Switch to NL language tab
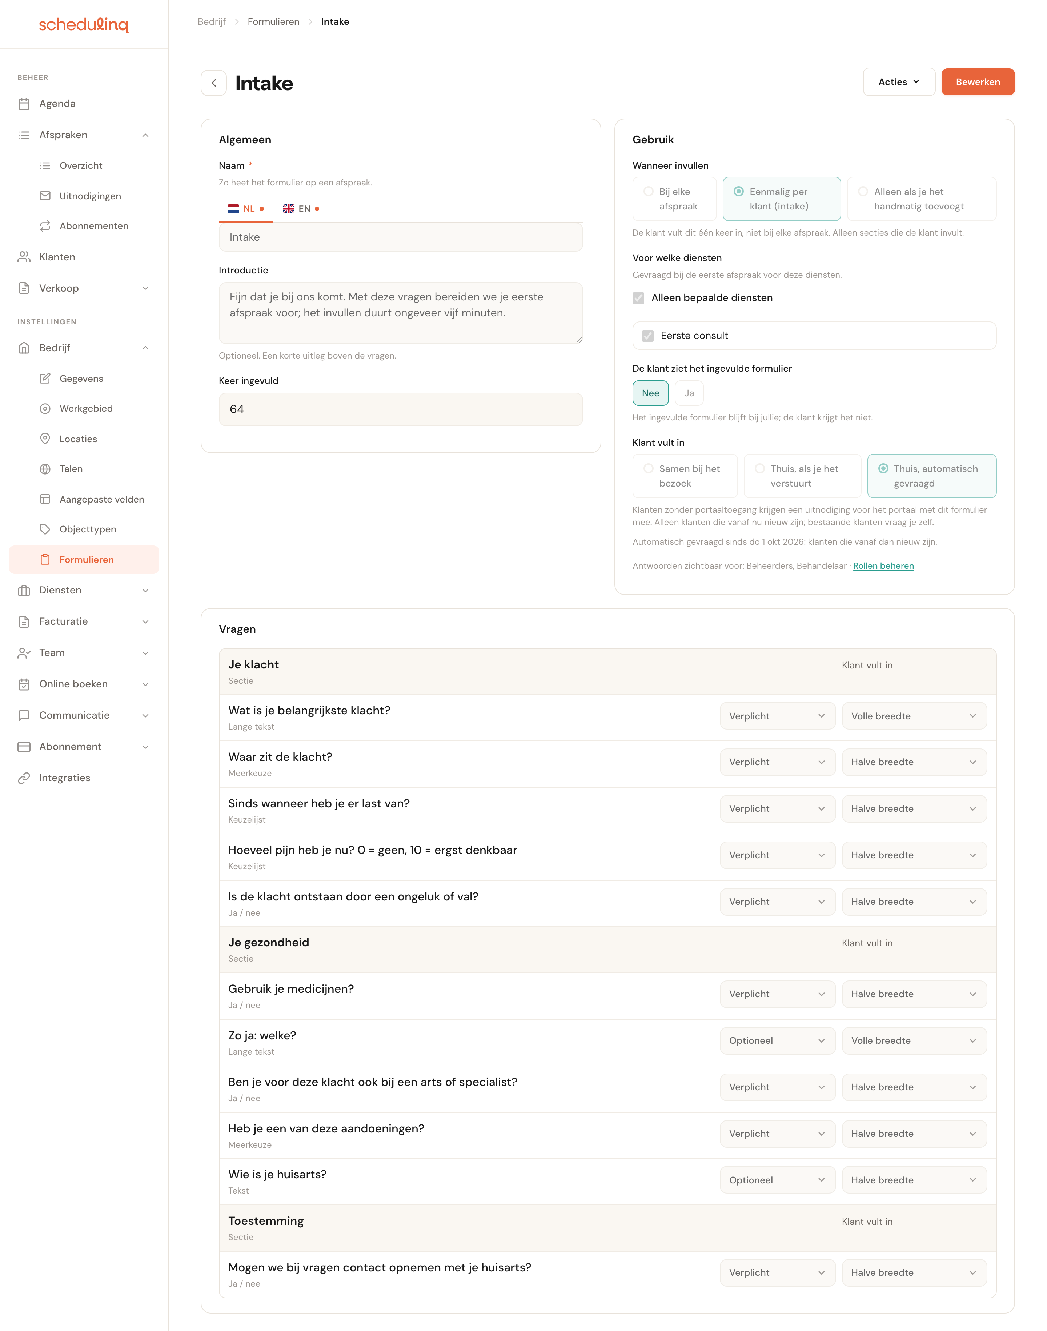Viewport: 1047px width, 1331px height. point(246,209)
